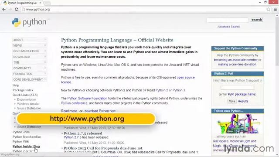The height and width of the screenshot is (157, 279).
Task: Click the site search text field
Action: tap(228, 20)
